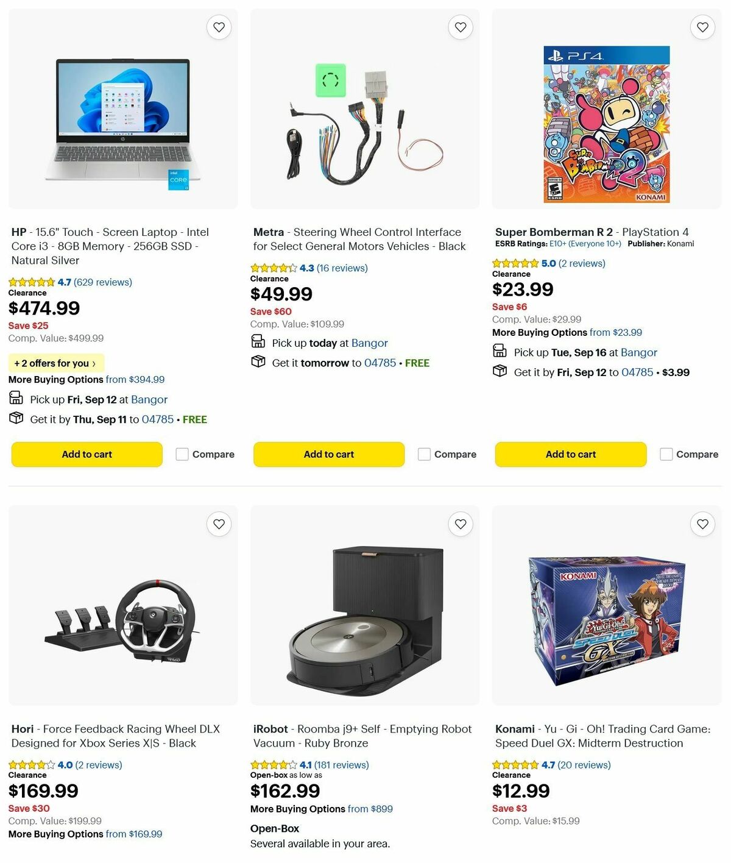Expand the '+ 2 offers for you' section
Screen dimensions: 731x863
[56, 363]
